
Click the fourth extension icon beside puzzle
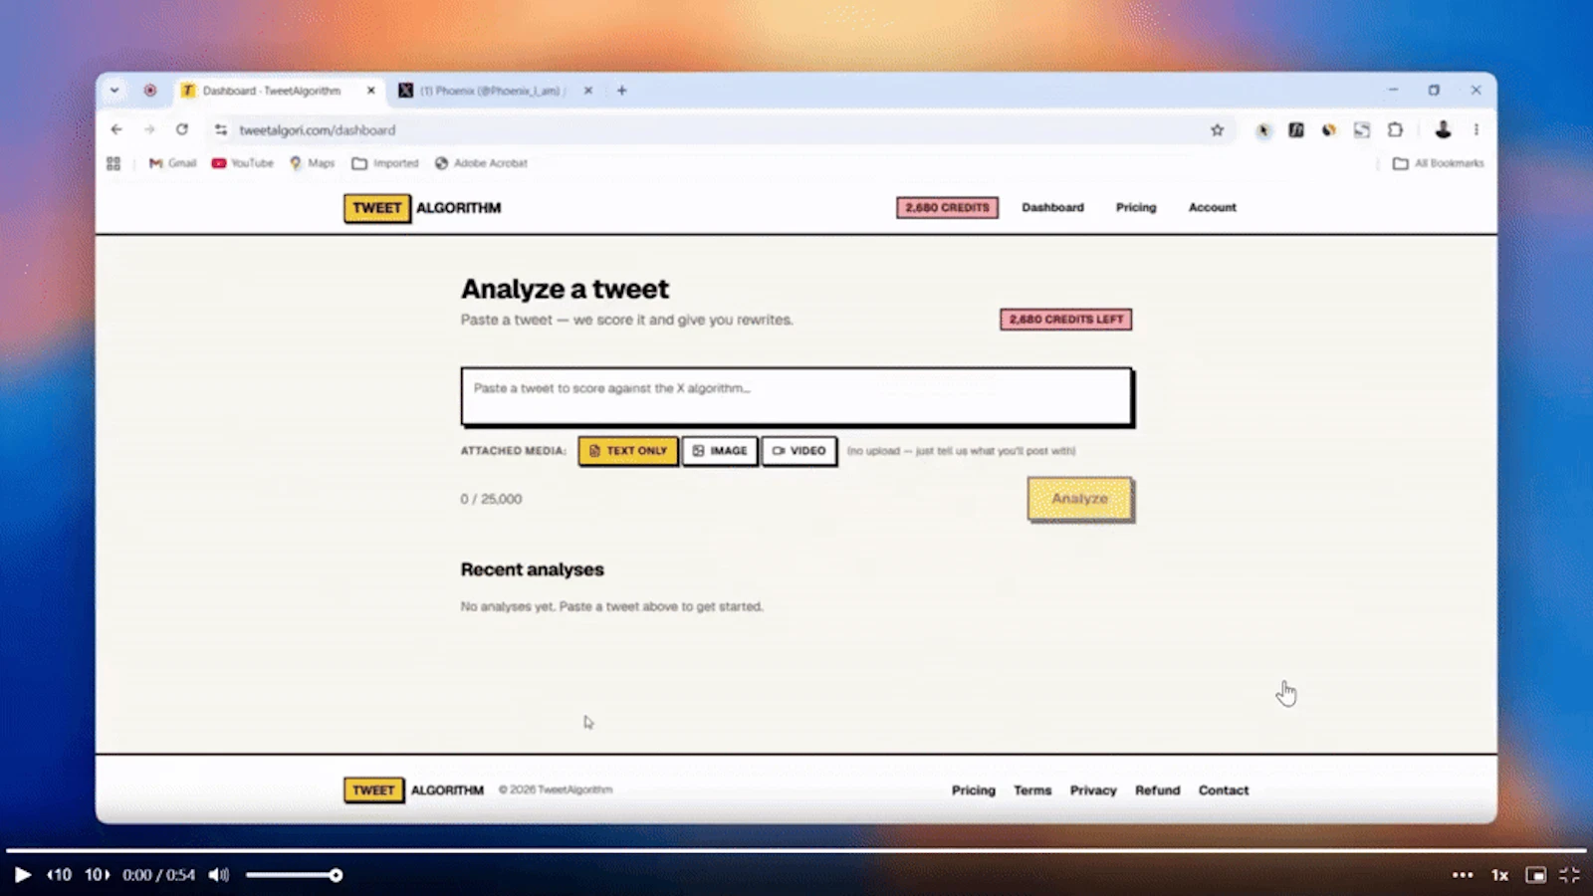click(1362, 129)
